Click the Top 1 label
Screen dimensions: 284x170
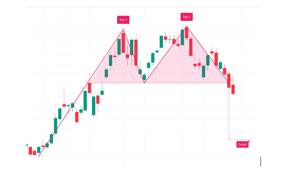pyautogui.click(x=123, y=20)
